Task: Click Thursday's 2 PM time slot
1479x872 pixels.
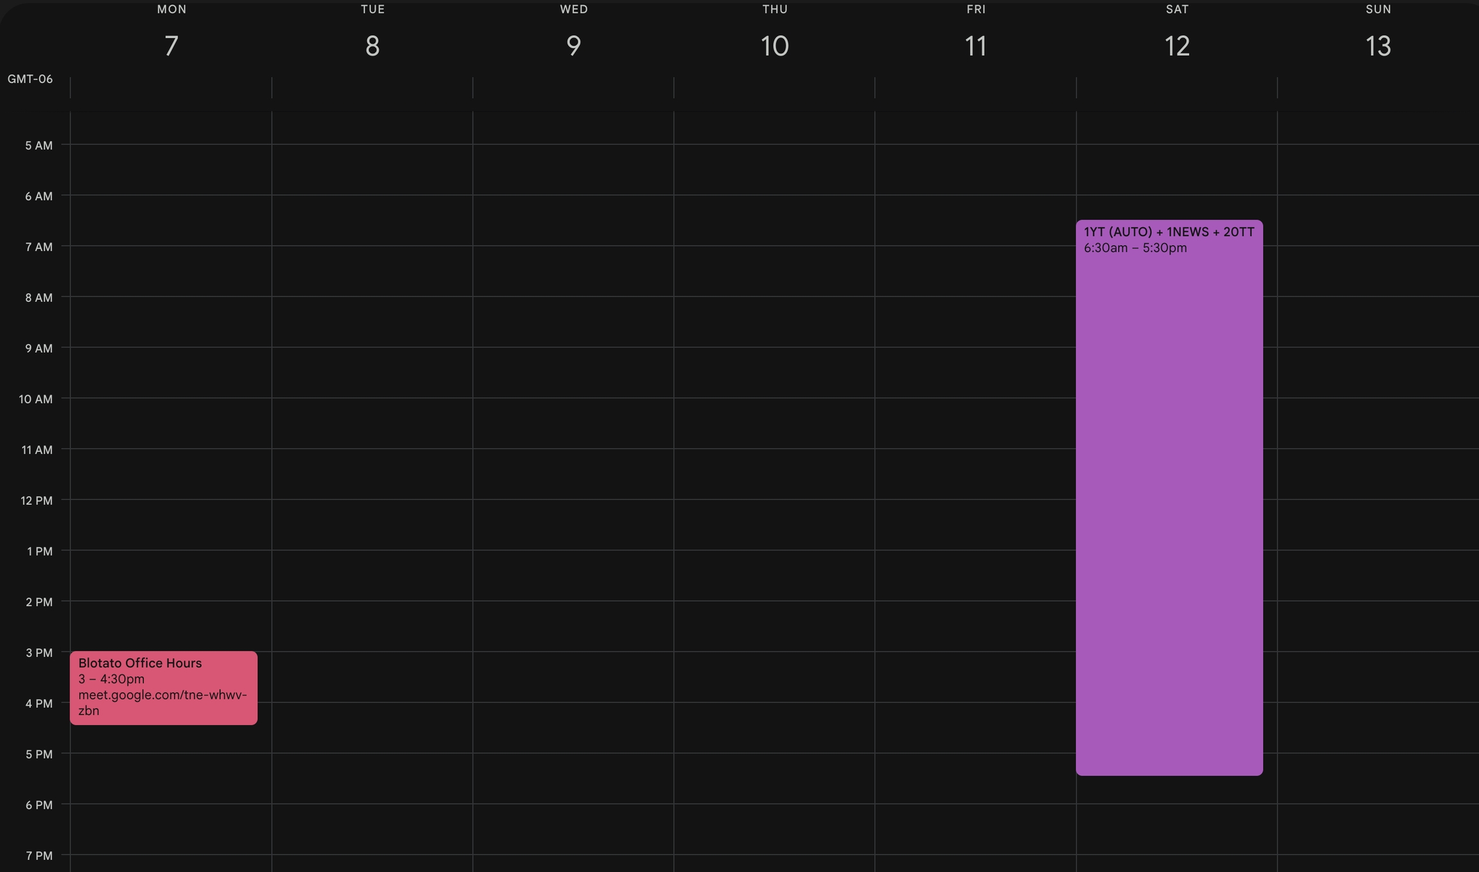Action: point(774,626)
